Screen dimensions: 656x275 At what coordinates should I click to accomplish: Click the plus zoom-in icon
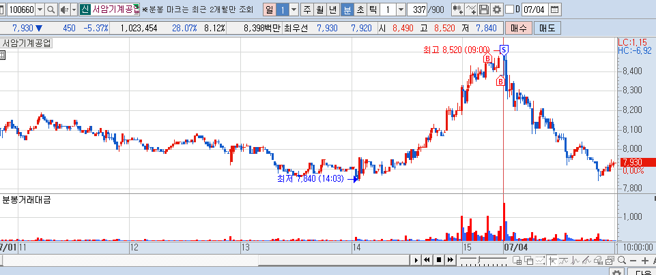pyautogui.click(x=644, y=261)
